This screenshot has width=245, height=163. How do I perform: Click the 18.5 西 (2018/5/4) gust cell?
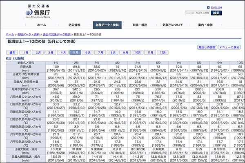coord(56,159)
